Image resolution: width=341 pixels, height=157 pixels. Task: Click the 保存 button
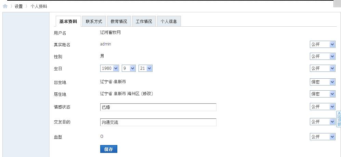point(109,149)
